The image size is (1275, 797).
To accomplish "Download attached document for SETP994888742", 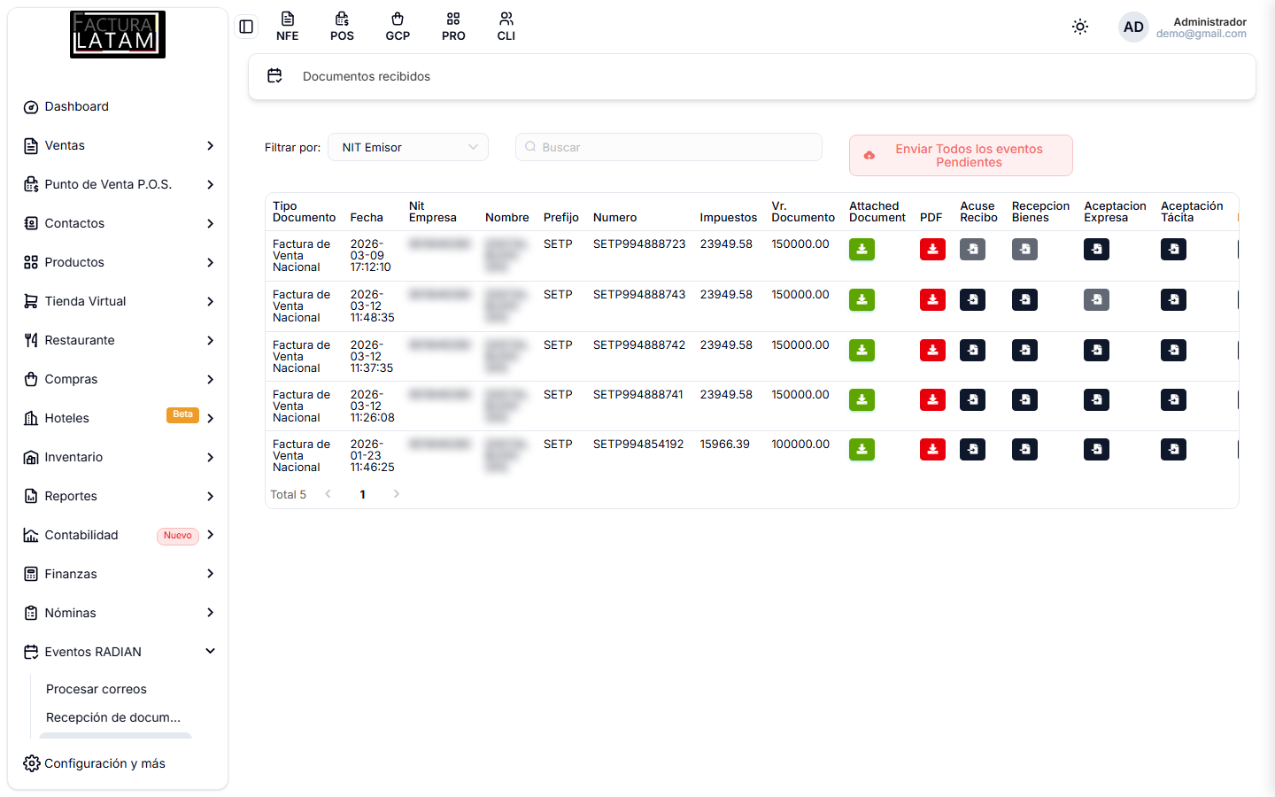I will (x=862, y=351).
